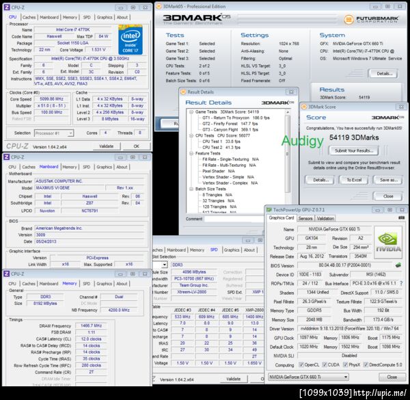Open the Caches tab in the topmost CPU-Z window
The image size is (410, 400).
coord(29,17)
